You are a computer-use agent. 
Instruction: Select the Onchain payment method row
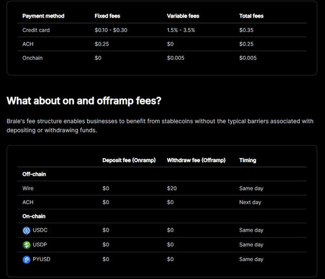[162, 58]
